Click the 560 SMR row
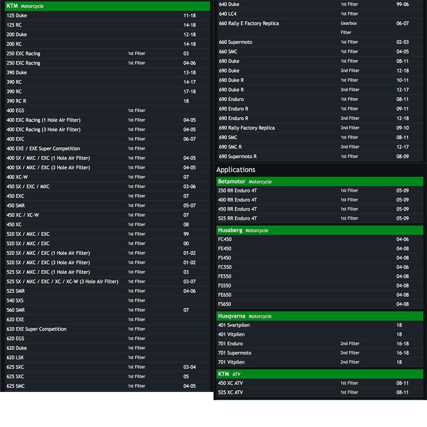Screen dimensions: 427x427 click(x=107, y=310)
